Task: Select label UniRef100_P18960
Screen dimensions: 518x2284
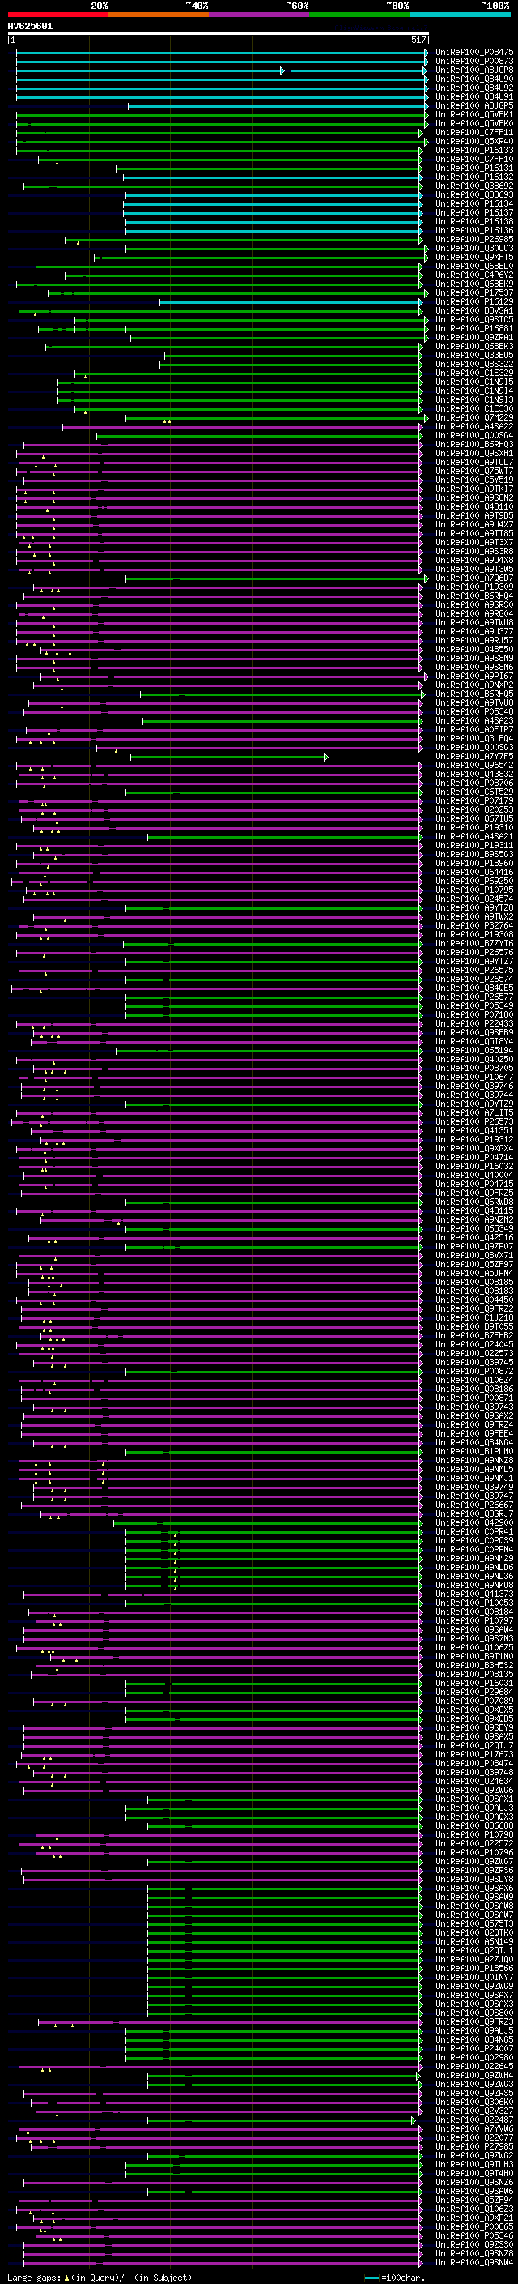Action: (473, 864)
